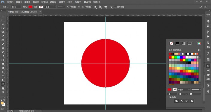Reset default foreground and background colors
This screenshot has height=112, width=211.
pyautogui.click(x=1, y=100)
